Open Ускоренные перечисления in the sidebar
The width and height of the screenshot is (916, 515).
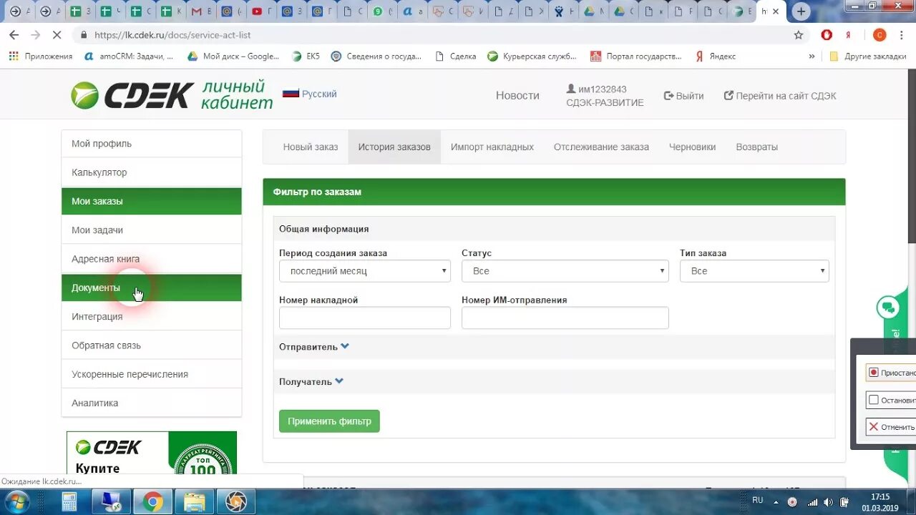tap(152, 374)
